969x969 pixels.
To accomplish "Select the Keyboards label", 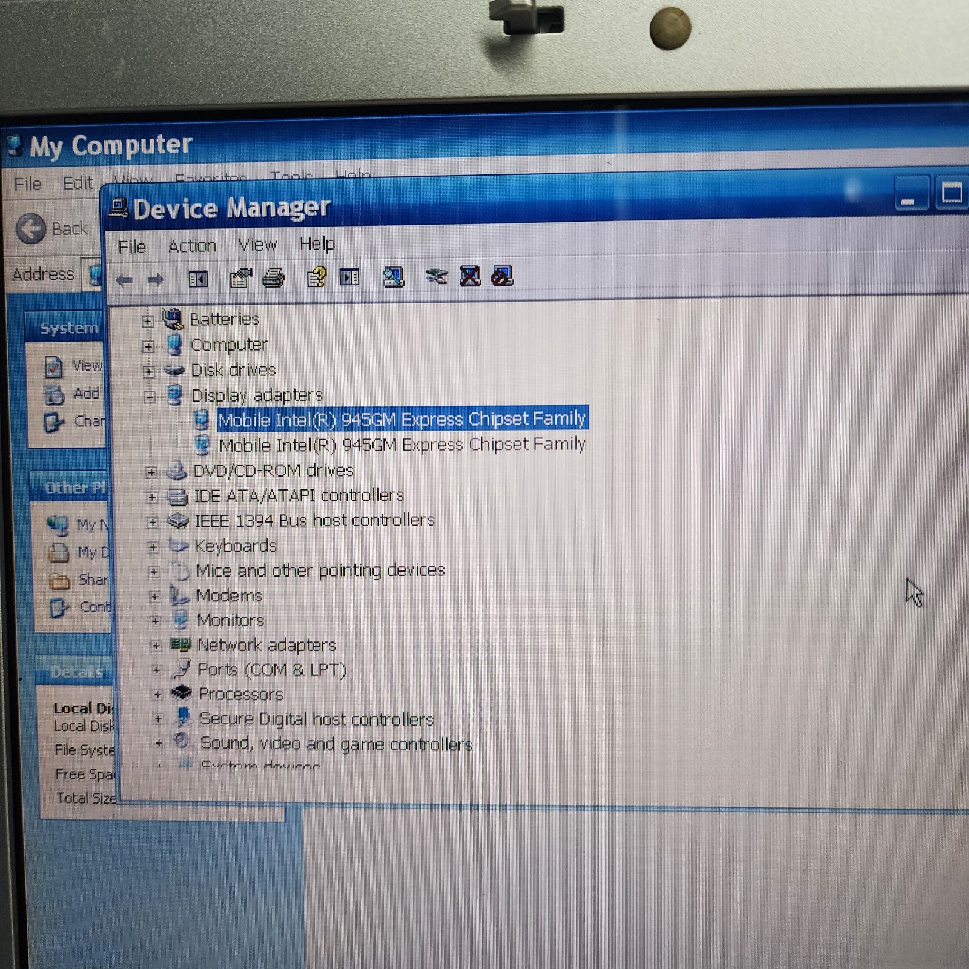I will click(x=236, y=546).
